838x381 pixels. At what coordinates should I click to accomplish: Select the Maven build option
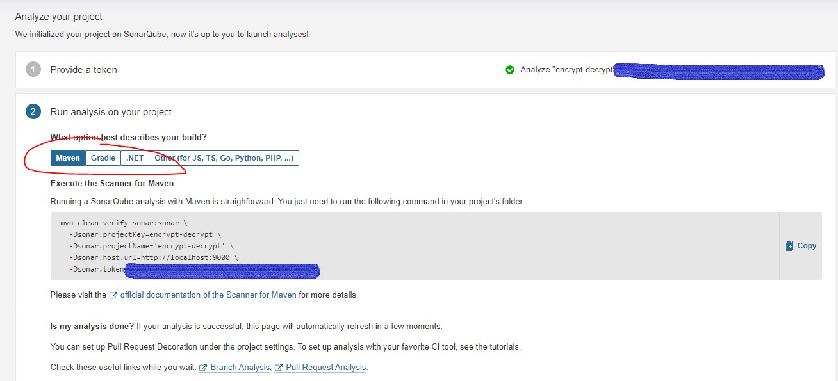coord(68,158)
